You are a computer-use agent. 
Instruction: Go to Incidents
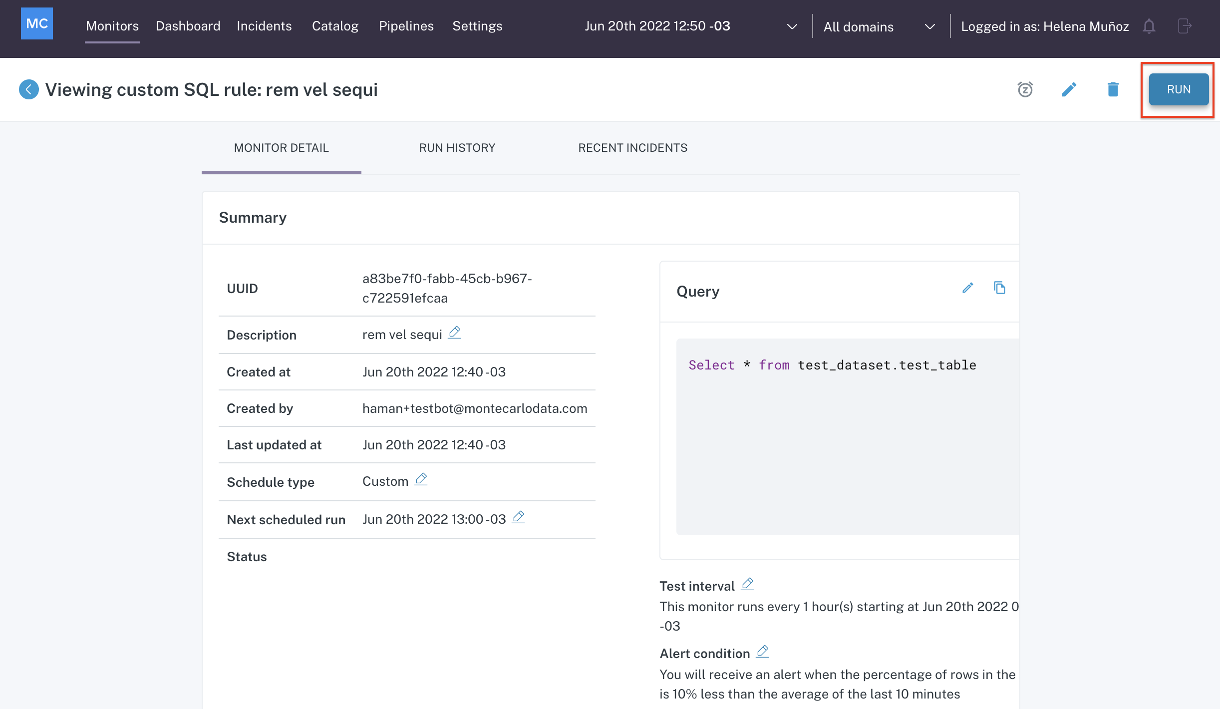(264, 26)
